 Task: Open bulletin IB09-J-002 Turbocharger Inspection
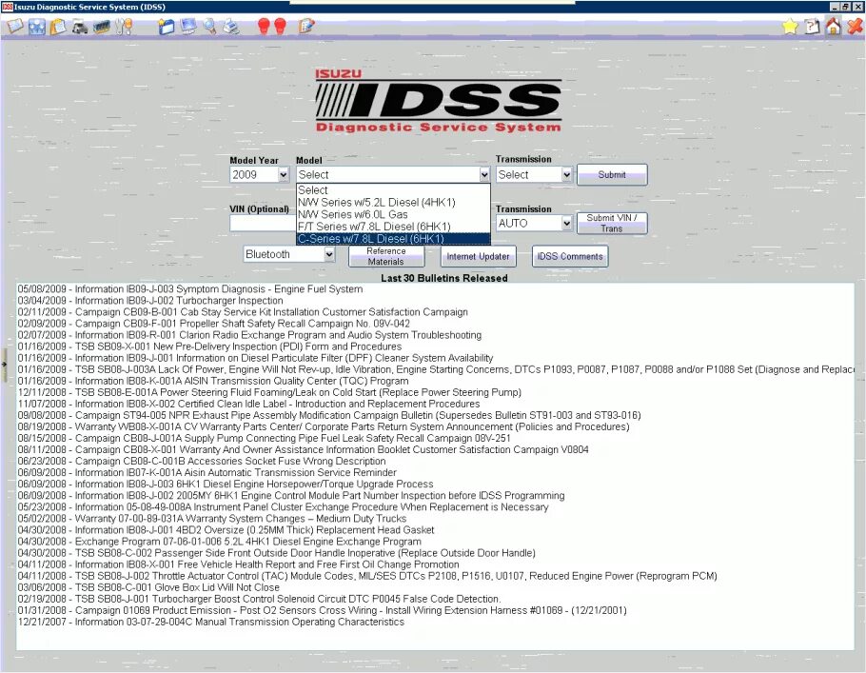point(150,301)
